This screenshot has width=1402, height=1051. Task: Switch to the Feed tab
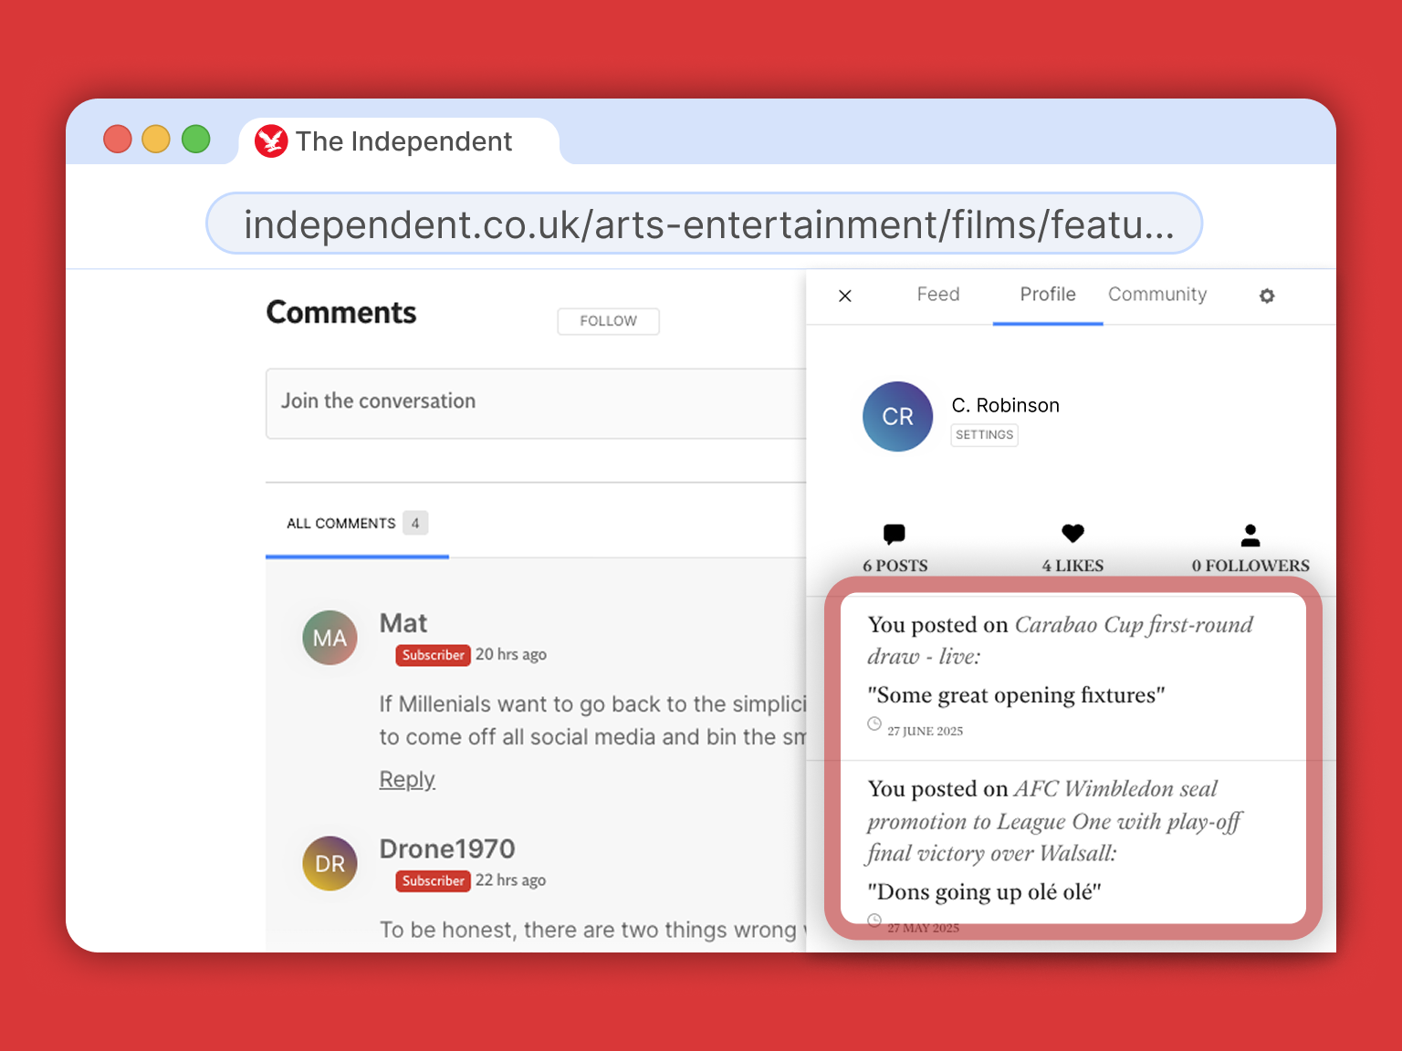coord(938,294)
